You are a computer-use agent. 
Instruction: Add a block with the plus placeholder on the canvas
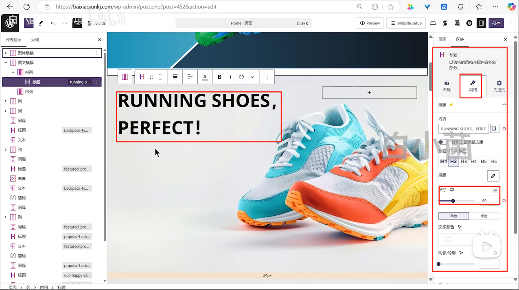369,93
